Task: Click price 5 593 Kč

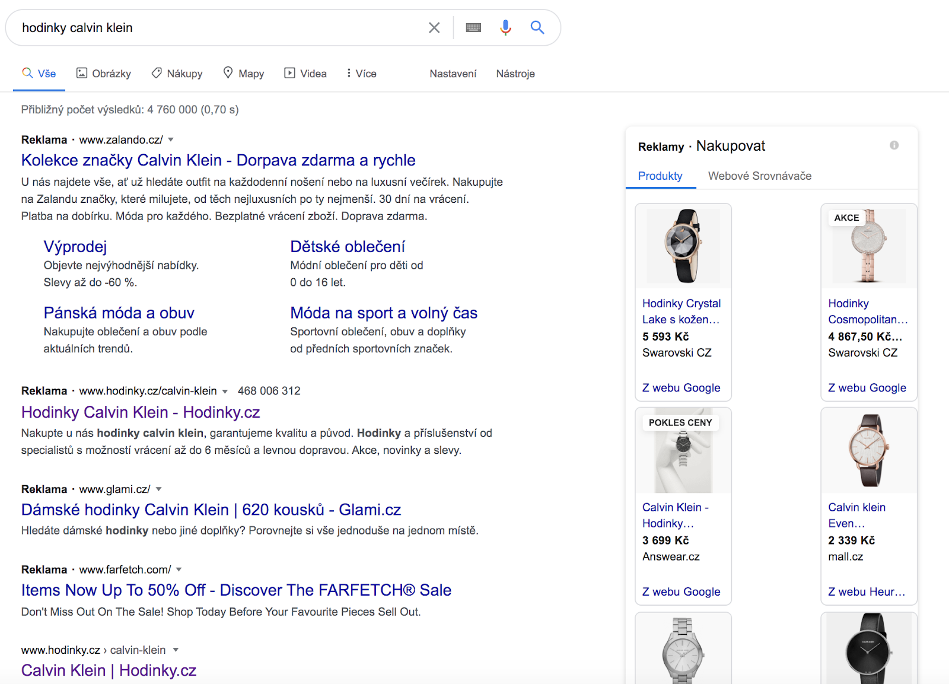Action: [x=665, y=336]
